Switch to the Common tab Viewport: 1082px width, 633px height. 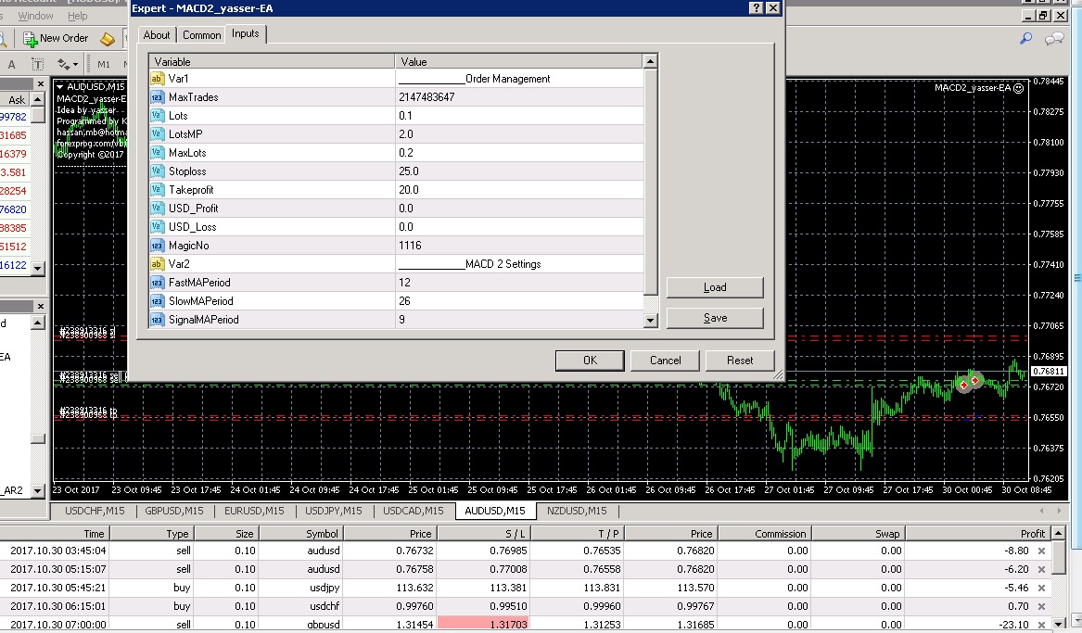click(x=201, y=35)
